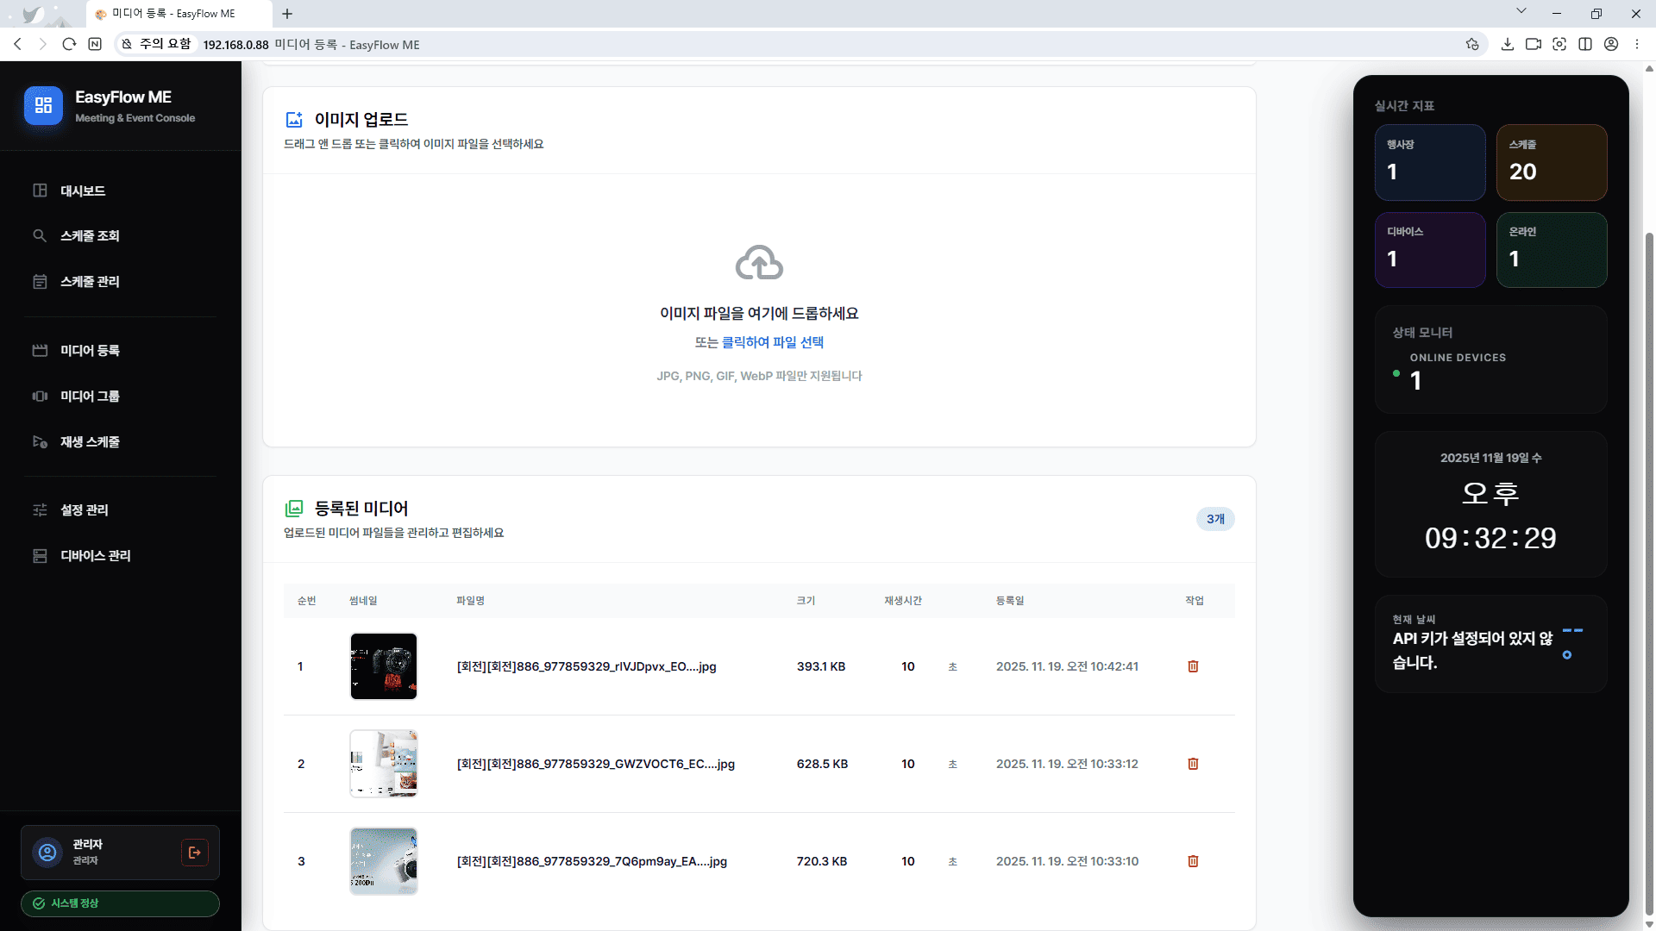
Task: Click trash icon for the 628.5 KB file
Action: [1193, 764]
